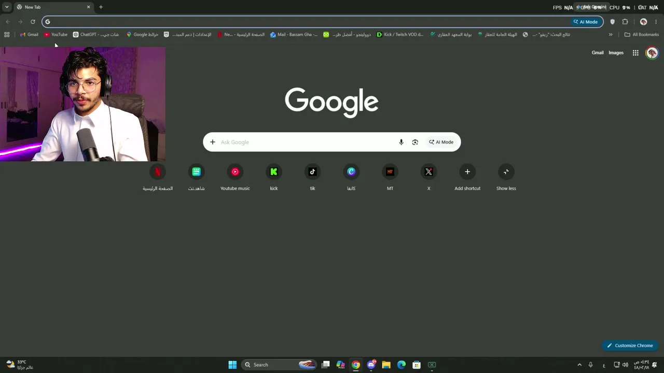
Task: Open volume and network quick settings
Action: (x=620, y=365)
